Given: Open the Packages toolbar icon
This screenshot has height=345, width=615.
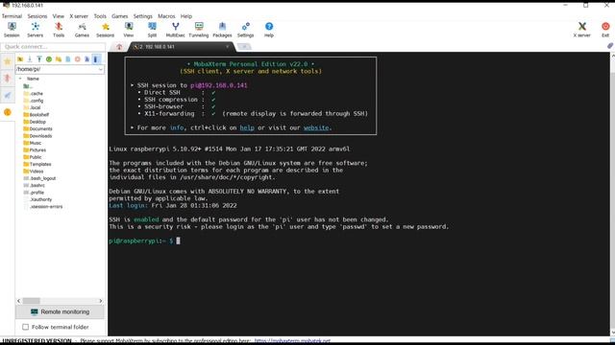Looking at the screenshot, I should point(222,30).
